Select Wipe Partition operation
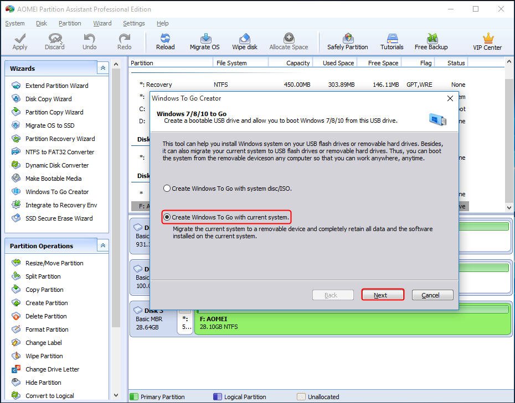 coord(44,356)
